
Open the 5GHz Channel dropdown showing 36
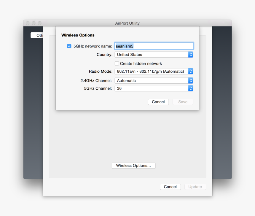click(x=154, y=88)
